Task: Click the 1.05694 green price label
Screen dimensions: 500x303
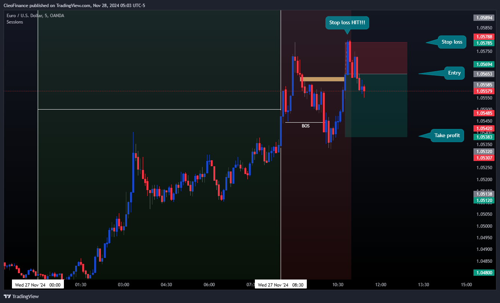Action: (x=484, y=64)
